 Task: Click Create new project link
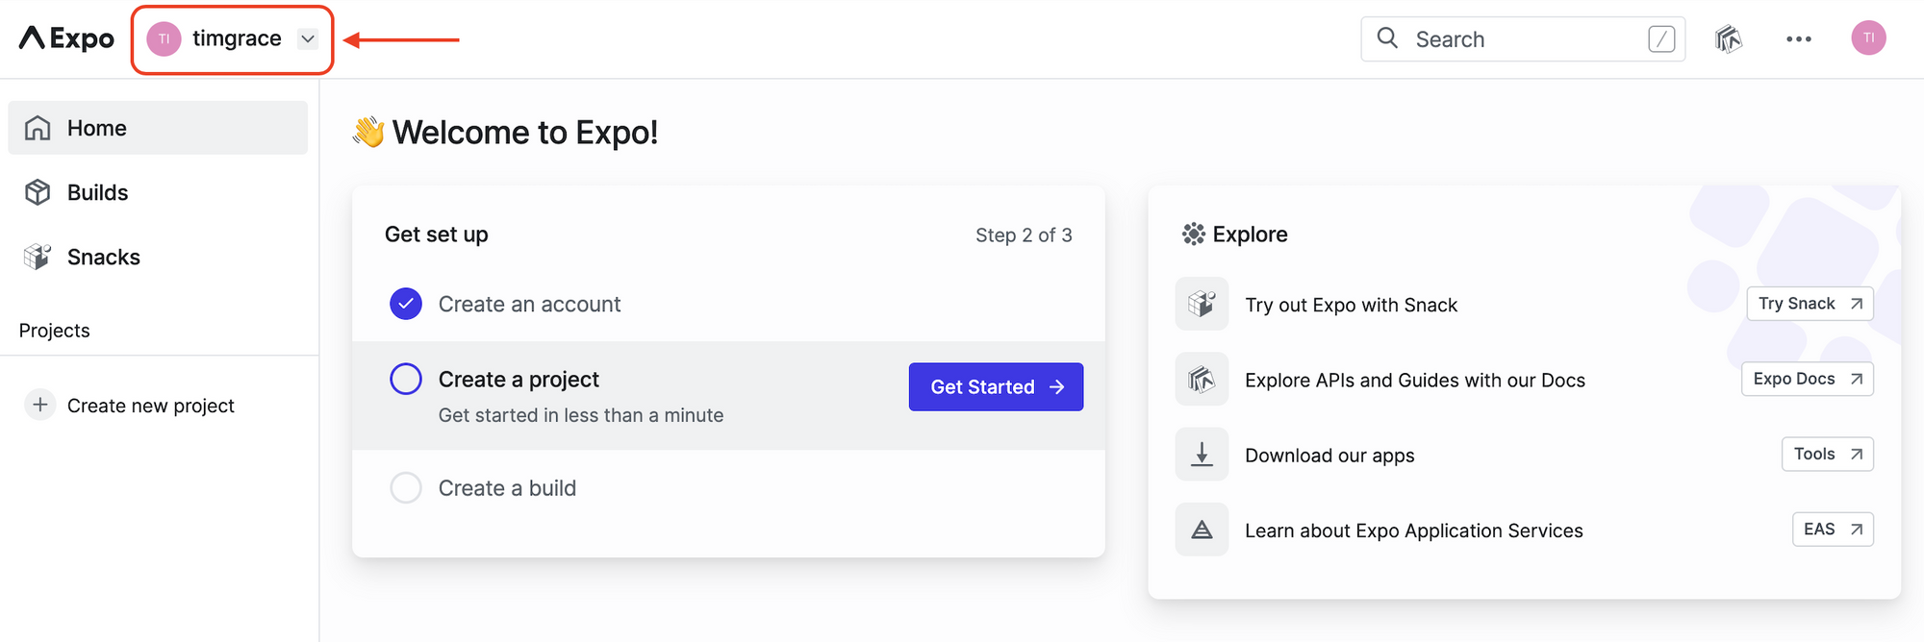[151, 406]
